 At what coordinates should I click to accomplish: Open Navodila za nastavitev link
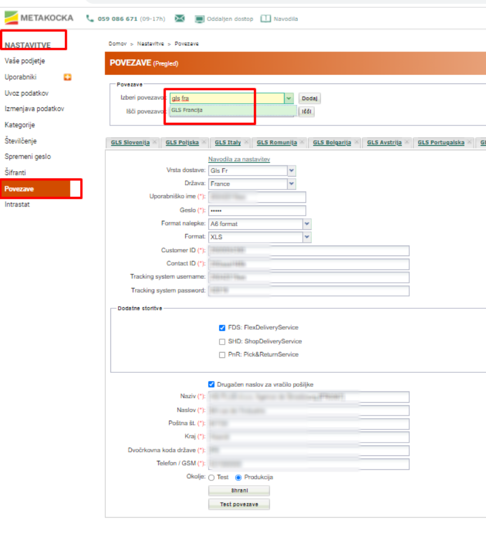(x=239, y=160)
